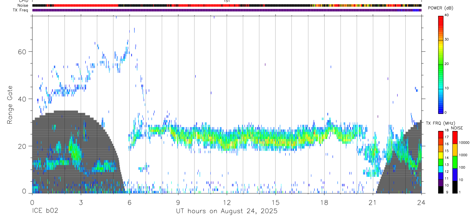
Task: Click the Noise color strip along the top
Action: [227, 5]
